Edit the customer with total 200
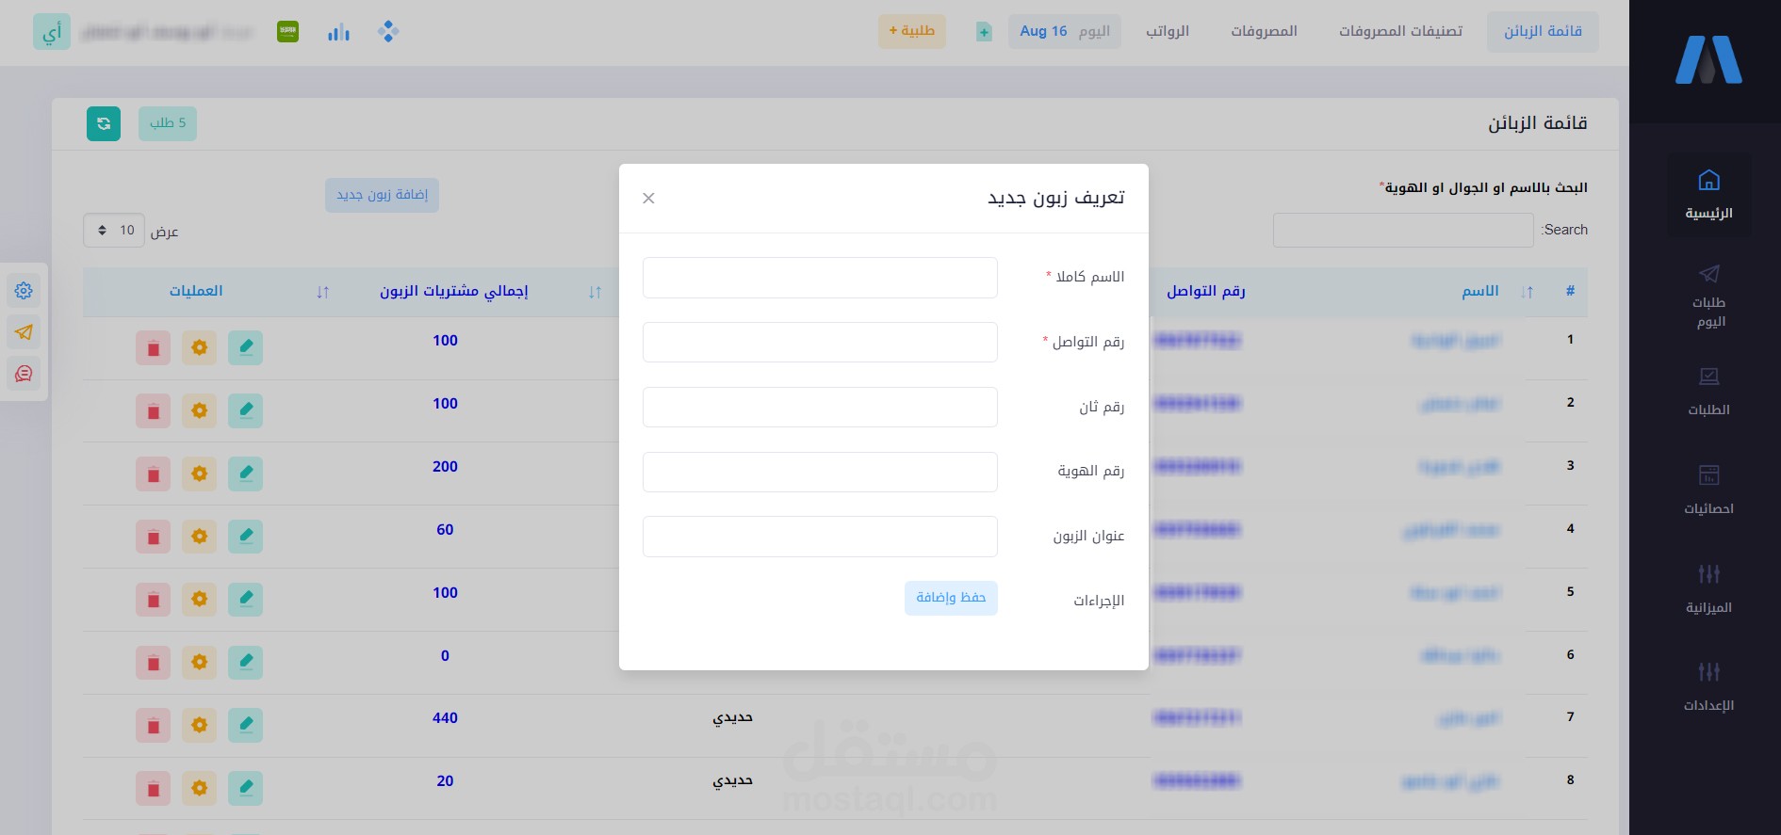Viewport: 1781px width, 835px height. [245, 474]
